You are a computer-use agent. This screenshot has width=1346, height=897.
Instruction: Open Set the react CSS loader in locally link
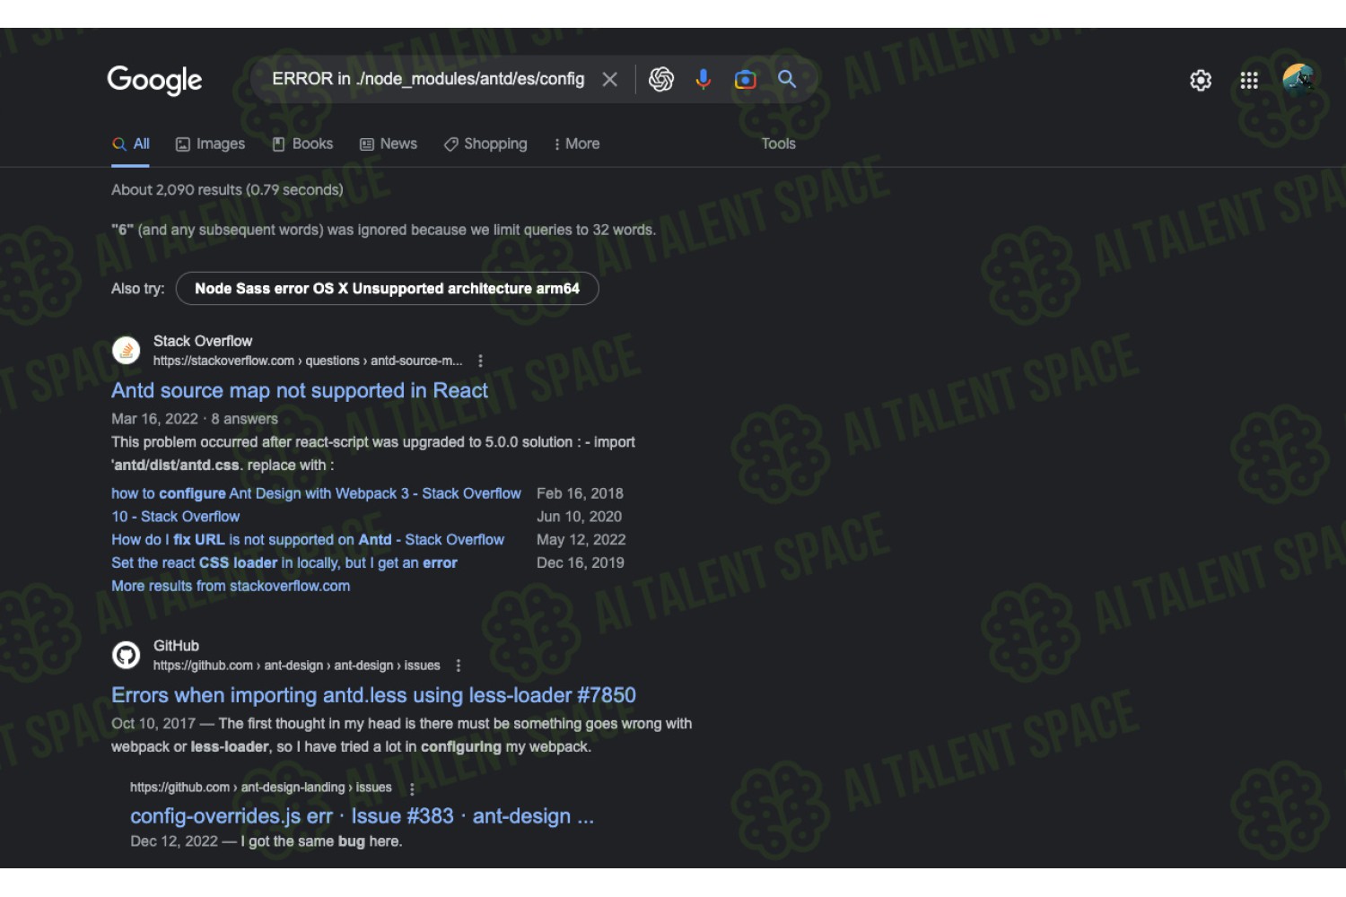point(284,563)
